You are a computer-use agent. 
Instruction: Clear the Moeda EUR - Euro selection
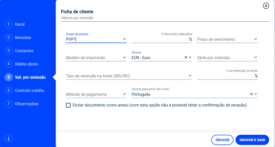pos(186,57)
